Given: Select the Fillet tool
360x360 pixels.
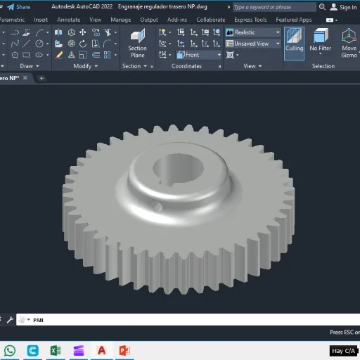Looking at the screenshot, I should coord(107,44).
